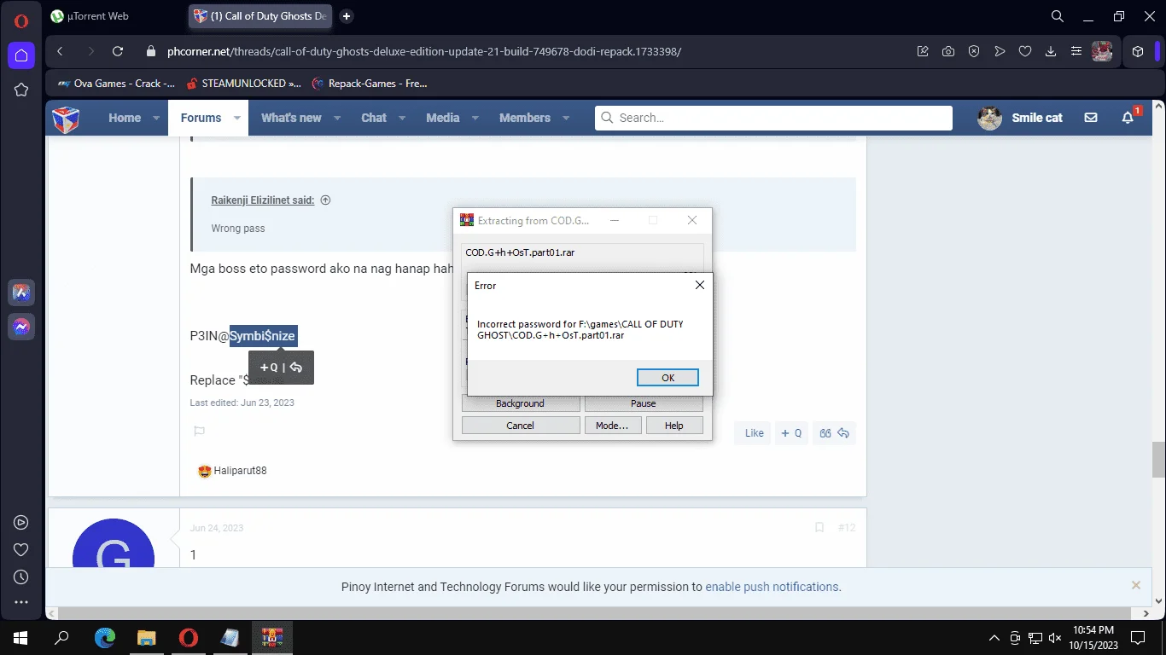Reload the current phcorner page
Image resolution: width=1166 pixels, height=655 pixels.
click(118, 51)
